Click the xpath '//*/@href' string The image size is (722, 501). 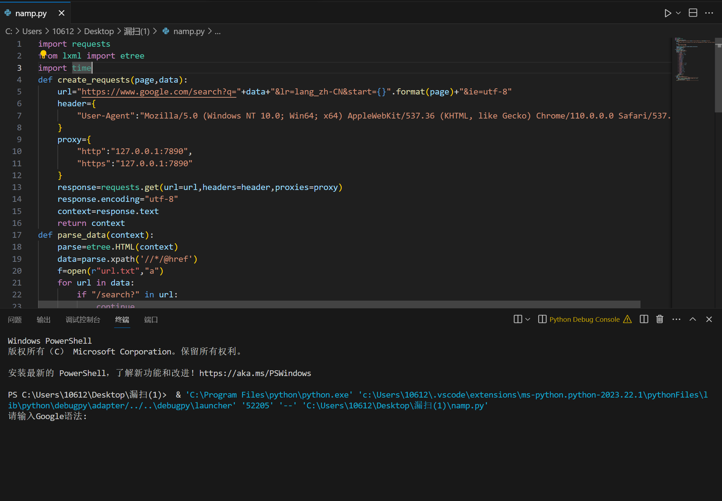click(x=166, y=259)
